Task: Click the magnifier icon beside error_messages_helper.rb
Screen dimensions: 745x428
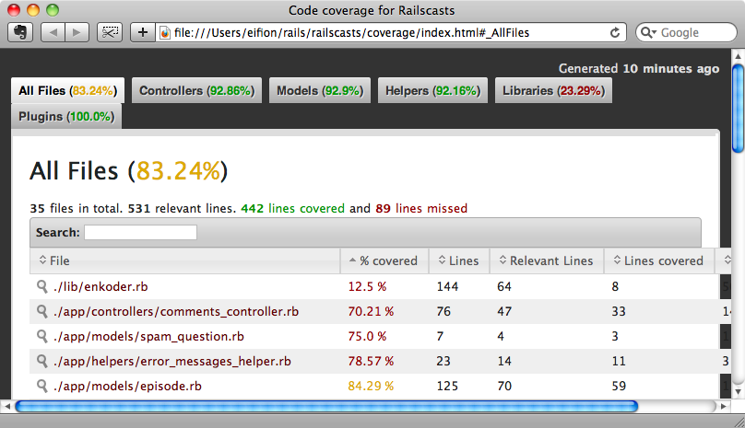Action: point(41,361)
